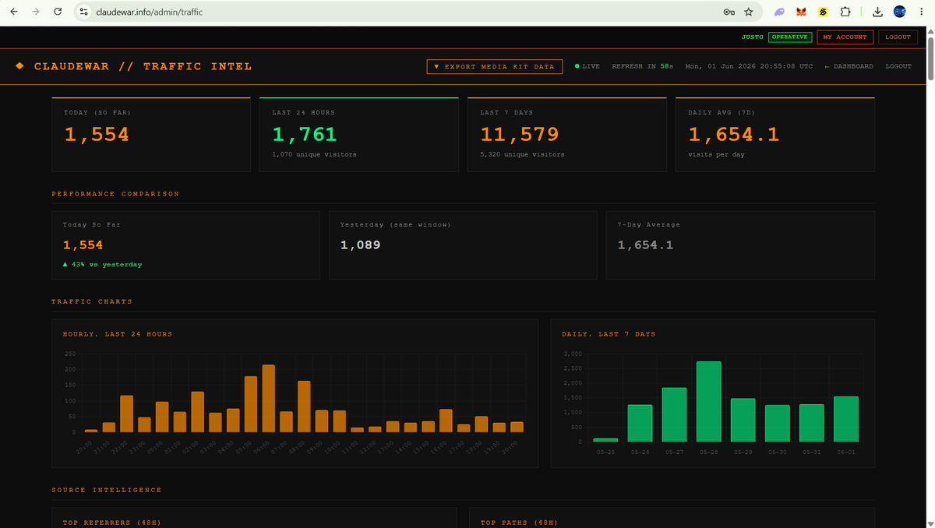This screenshot has width=935, height=528.
Task: Bookmark this page with star icon
Action: tap(749, 12)
